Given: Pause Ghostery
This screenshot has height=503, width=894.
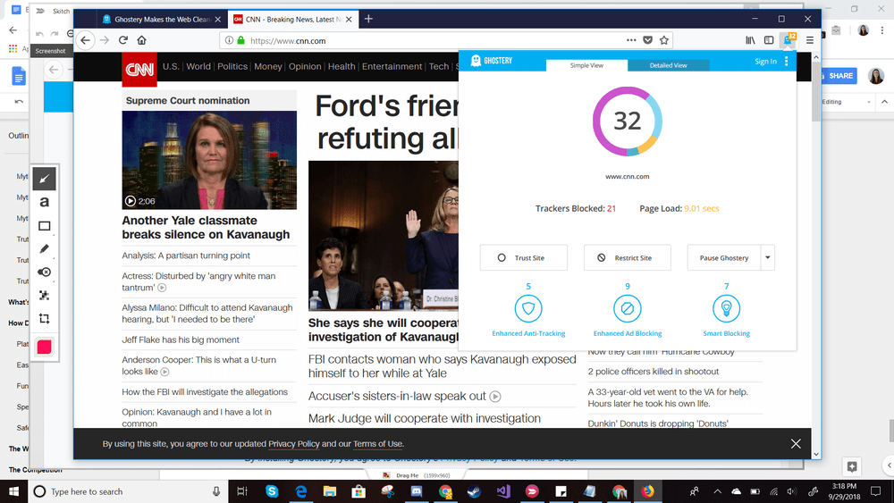Looking at the screenshot, I should click(724, 258).
